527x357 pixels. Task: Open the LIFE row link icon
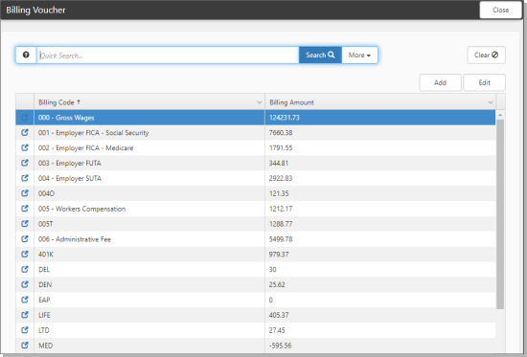[25, 315]
